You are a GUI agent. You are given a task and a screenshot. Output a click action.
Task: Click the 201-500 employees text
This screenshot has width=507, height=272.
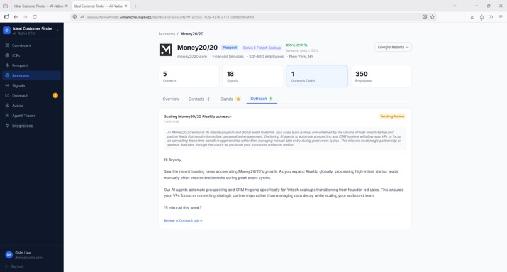(x=267, y=57)
